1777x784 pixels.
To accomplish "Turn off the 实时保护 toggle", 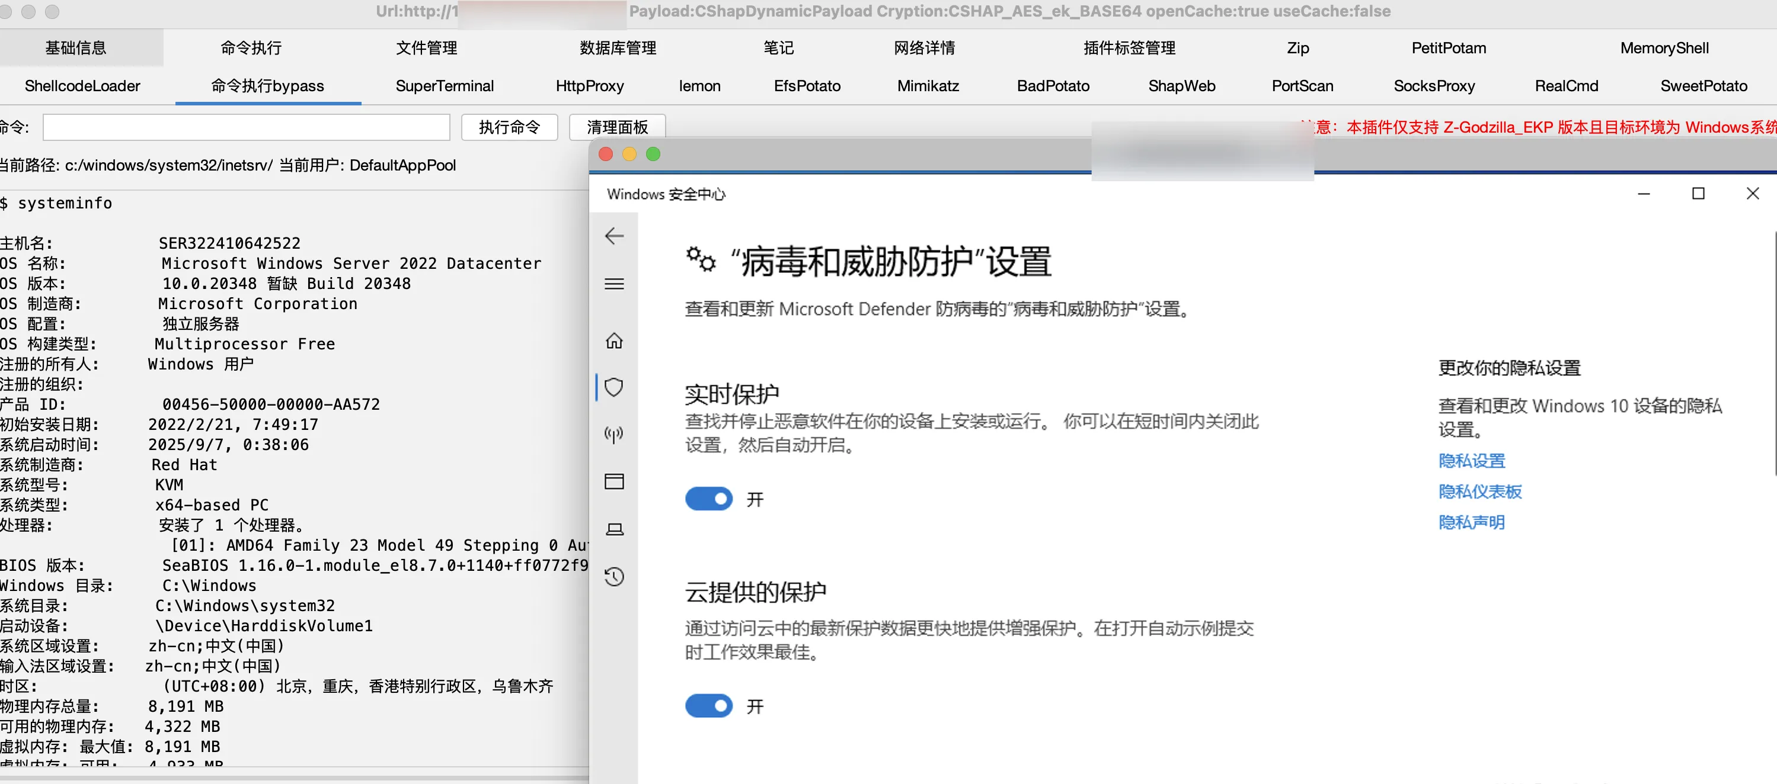I will point(708,499).
